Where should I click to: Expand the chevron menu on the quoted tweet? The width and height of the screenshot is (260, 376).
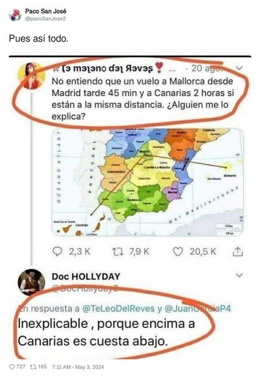coord(239,68)
